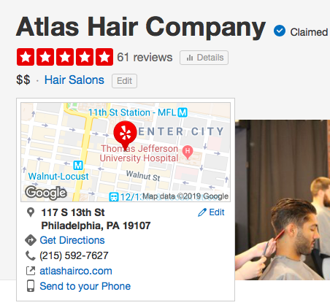The width and height of the screenshot is (330, 308).
Task: Click the directions diamond arrow icon
Action: click(31, 240)
